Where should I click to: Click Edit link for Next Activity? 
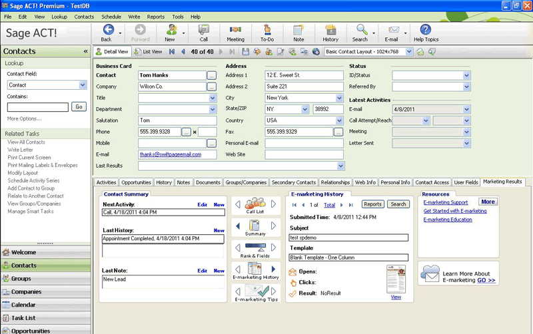pos(203,205)
